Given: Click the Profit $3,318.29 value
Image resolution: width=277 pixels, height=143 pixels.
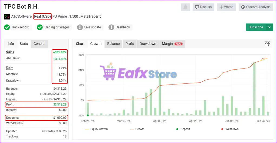Looking at the screenshot, I should coord(60,105).
